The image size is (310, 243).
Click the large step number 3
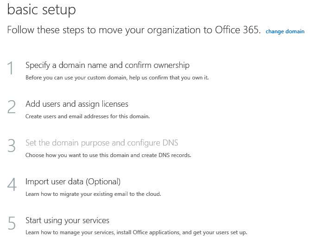click(x=12, y=146)
